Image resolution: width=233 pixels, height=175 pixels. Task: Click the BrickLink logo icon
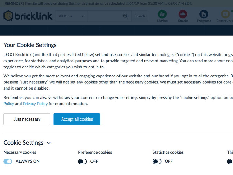(x=8, y=16)
